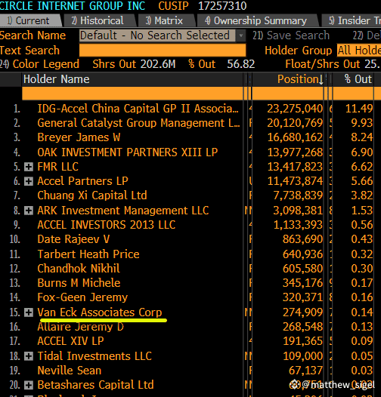
Task: Select FMR LLC holder name
Action: pyautogui.click(x=58, y=167)
